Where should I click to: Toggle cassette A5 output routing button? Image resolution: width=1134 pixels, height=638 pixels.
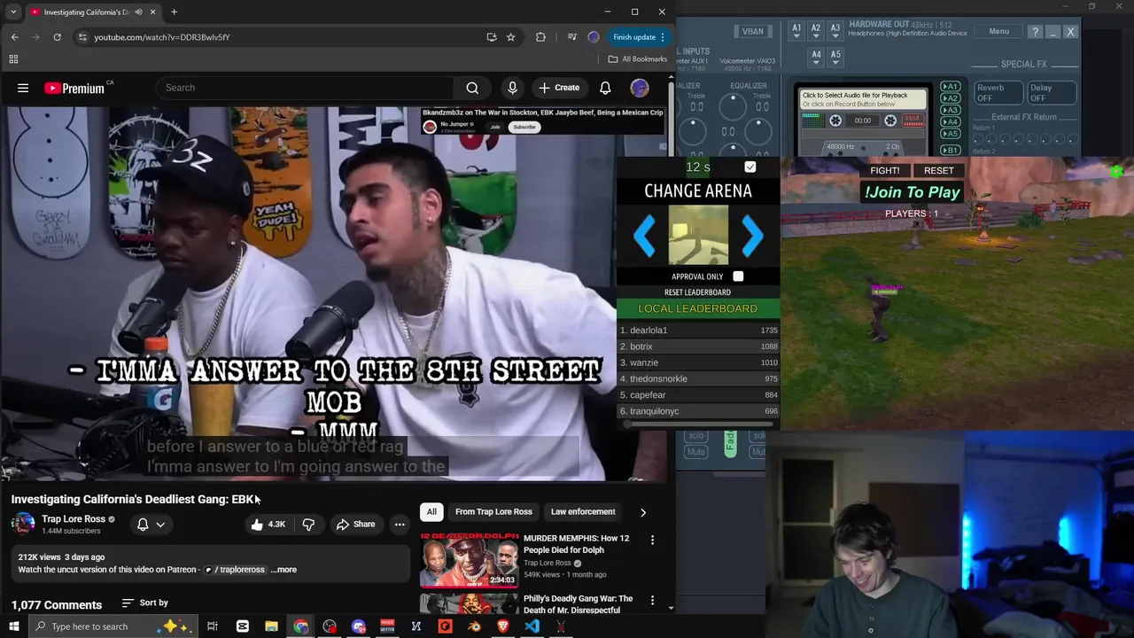(950, 133)
